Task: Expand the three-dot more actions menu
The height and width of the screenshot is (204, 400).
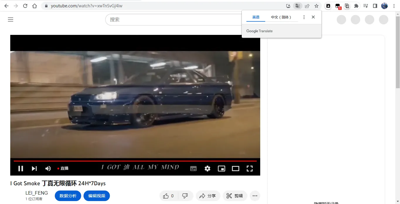Action: (x=255, y=196)
